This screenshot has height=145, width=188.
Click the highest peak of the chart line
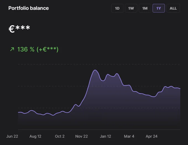95,70
